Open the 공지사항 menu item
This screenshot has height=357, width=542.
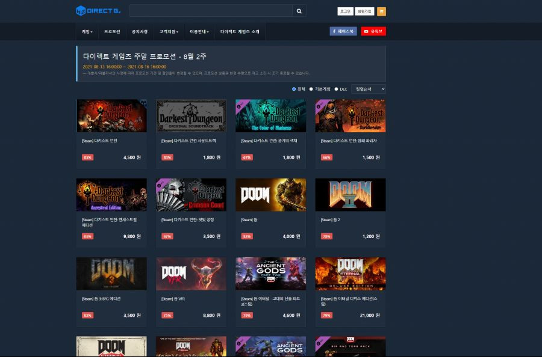[x=140, y=32]
